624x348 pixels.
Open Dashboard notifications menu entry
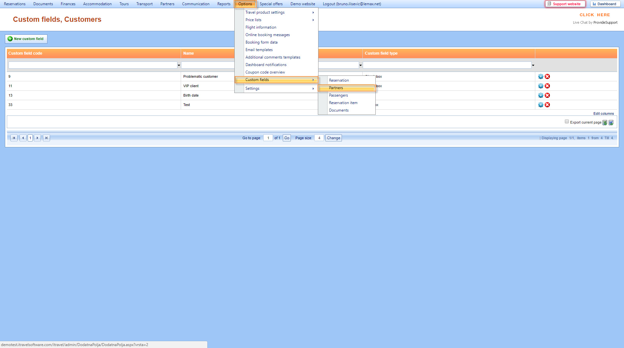click(276, 65)
